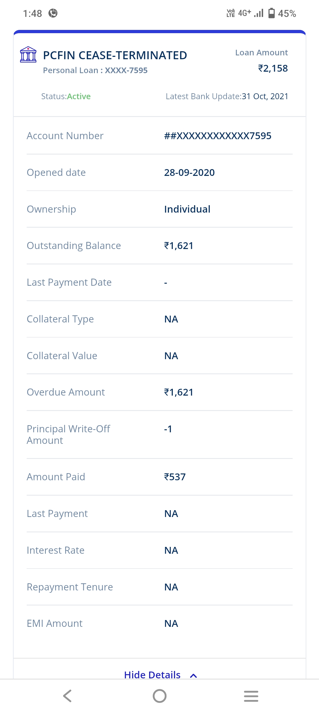Image resolution: width=319 pixels, height=713 pixels.
Task: Tap the signal strength bars icon
Action: [x=259, y=13]
